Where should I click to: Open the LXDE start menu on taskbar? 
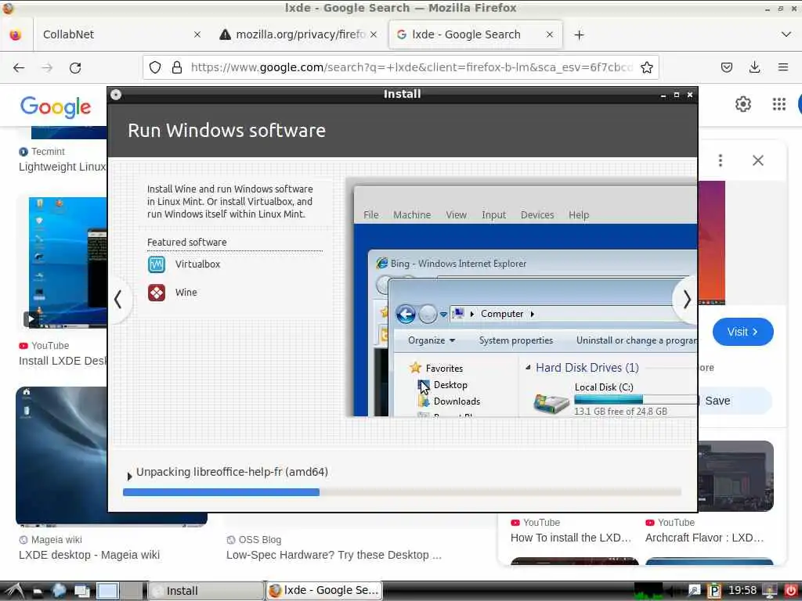[14, 591]
